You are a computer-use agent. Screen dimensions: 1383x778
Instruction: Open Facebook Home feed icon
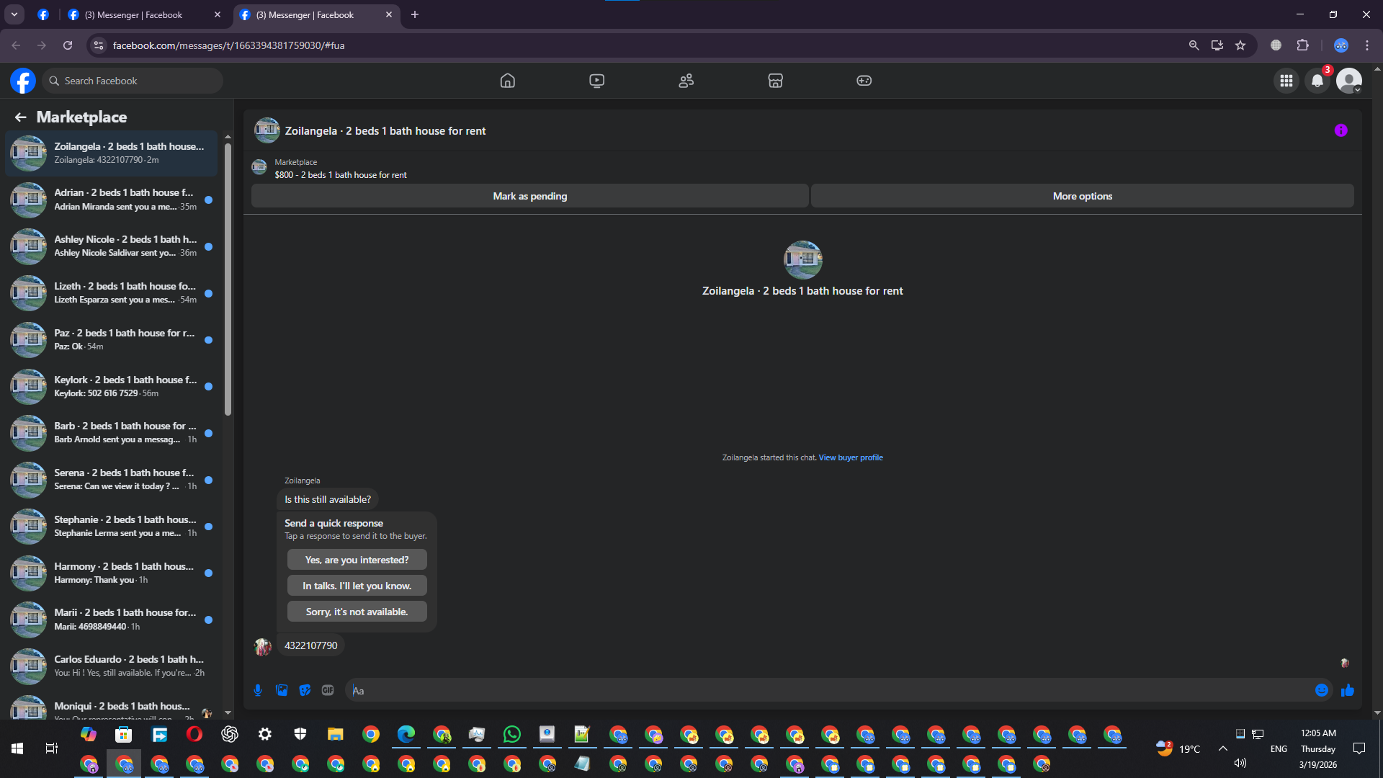point(508,81)
